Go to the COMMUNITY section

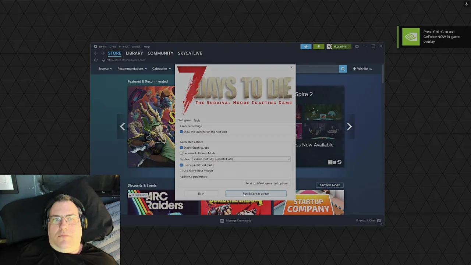pos(160,53)
